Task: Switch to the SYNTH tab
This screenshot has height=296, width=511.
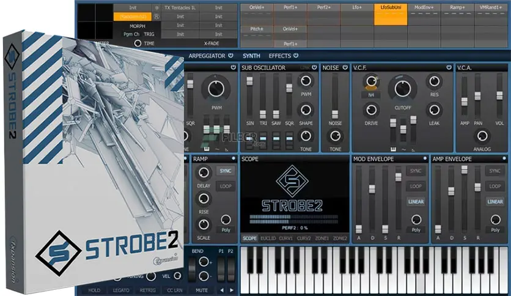Action: coord(251,56)
